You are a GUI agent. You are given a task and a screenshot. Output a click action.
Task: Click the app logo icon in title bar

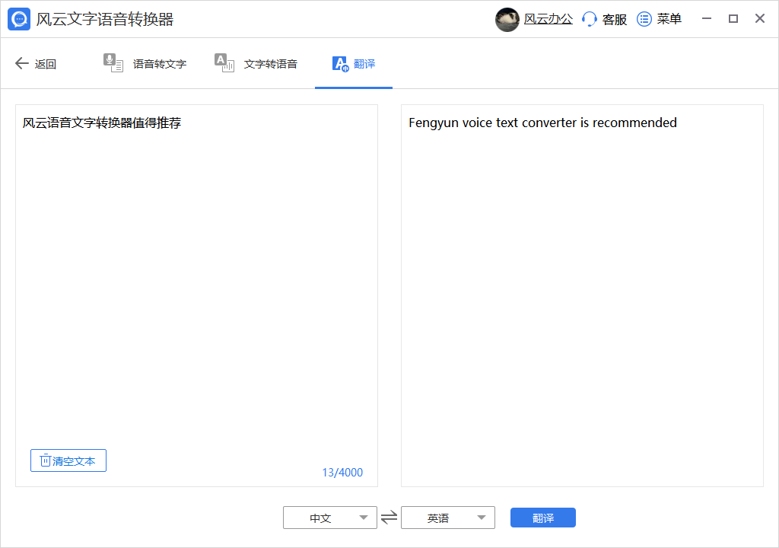(x=19, y=19)
